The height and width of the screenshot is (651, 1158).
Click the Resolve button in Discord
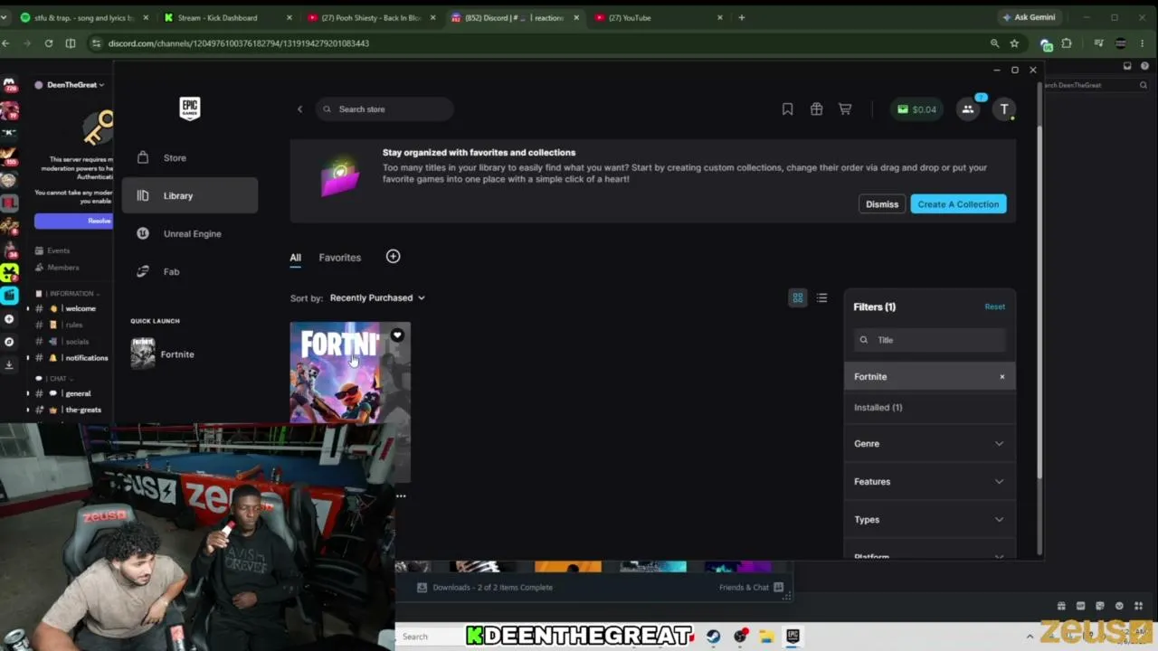tap(74, 221)
